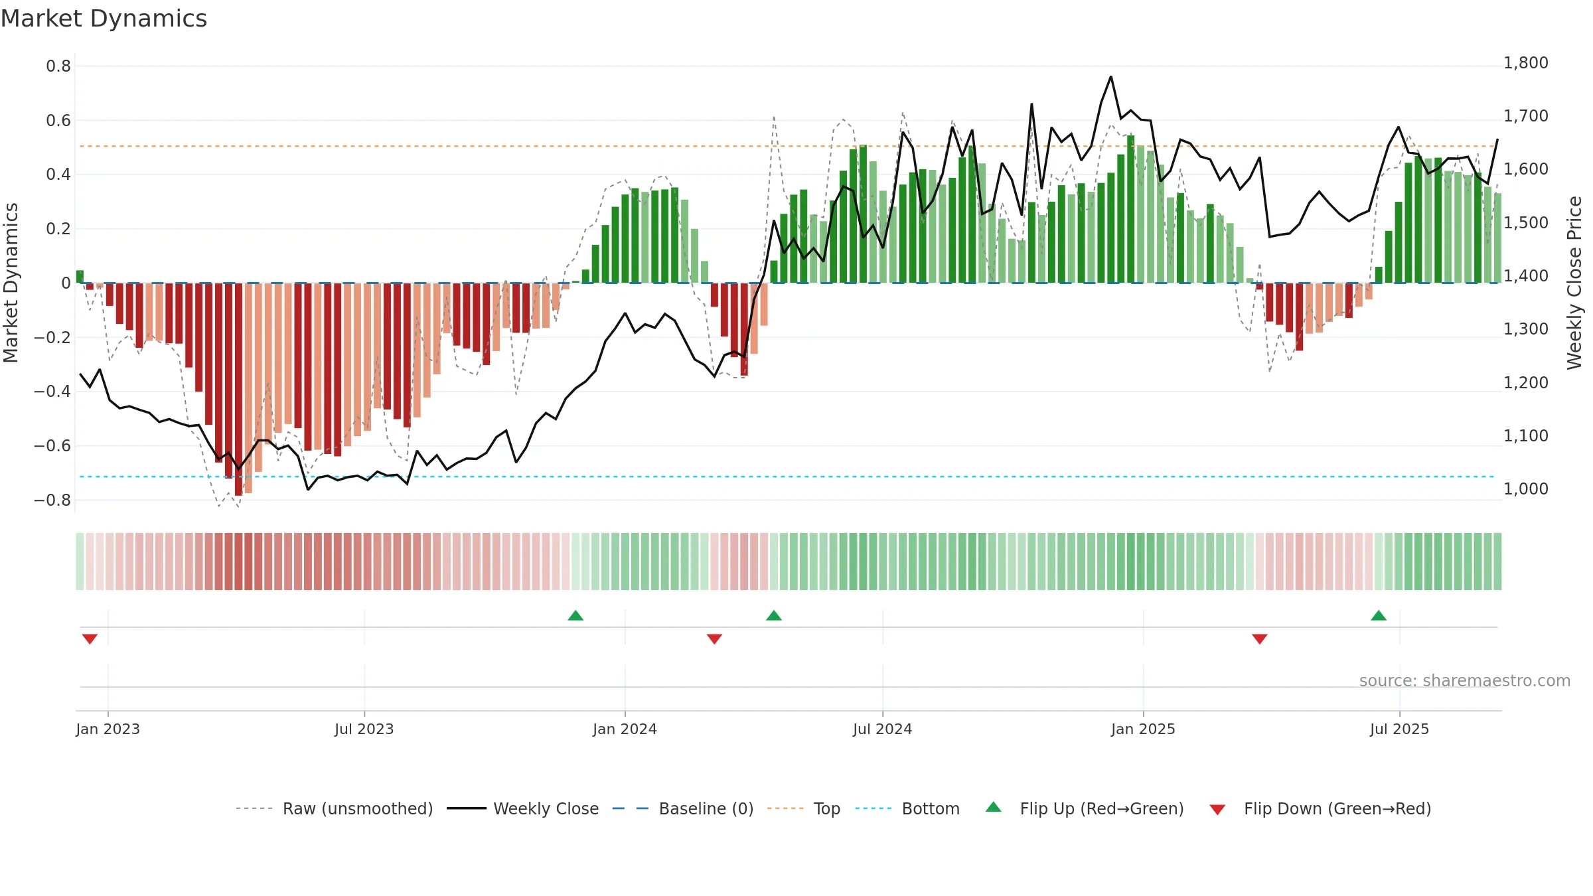The width and height of the screenshot is (1593, 896).
Task: Select the green flip-up marker just before Jan 2024
Action: pos(575,615)
